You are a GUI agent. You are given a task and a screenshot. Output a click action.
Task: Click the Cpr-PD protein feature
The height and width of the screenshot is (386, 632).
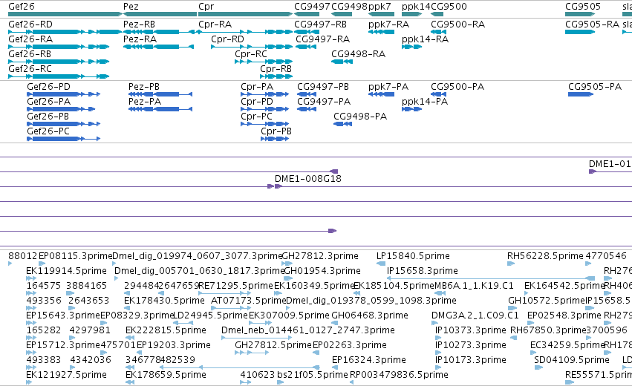(265, 109)
